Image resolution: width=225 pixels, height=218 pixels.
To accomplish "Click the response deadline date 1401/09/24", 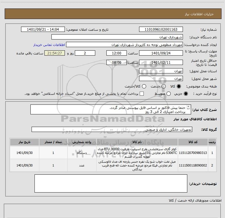I will pyautogui.click(x=161, y=53).
